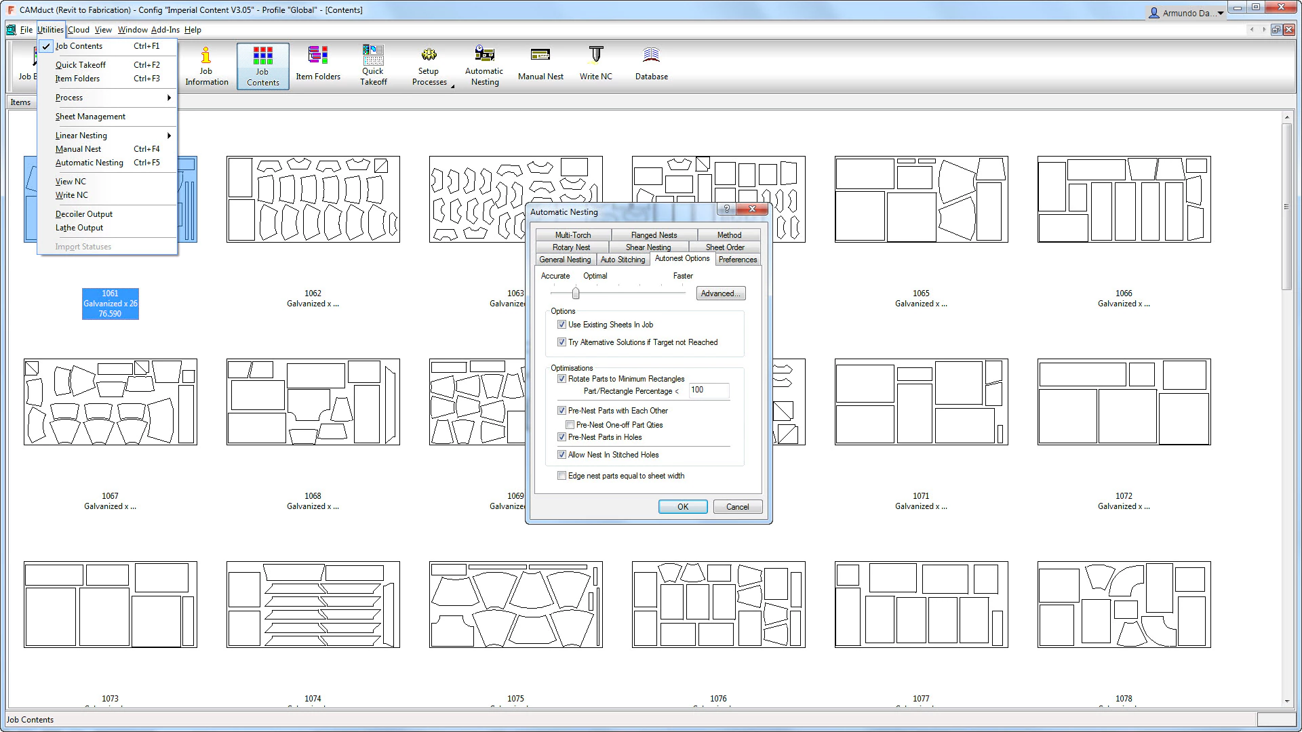Uncheck Use Existing Sheets In Job
Image resolution: width=1302 pixels, height=732 pixels.
tap(561, 325)
